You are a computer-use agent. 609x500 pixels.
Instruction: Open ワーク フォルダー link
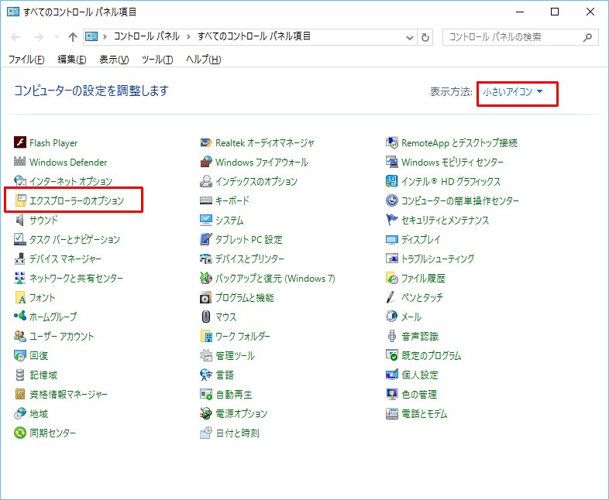pyautogui.click(x=243, y=336)
